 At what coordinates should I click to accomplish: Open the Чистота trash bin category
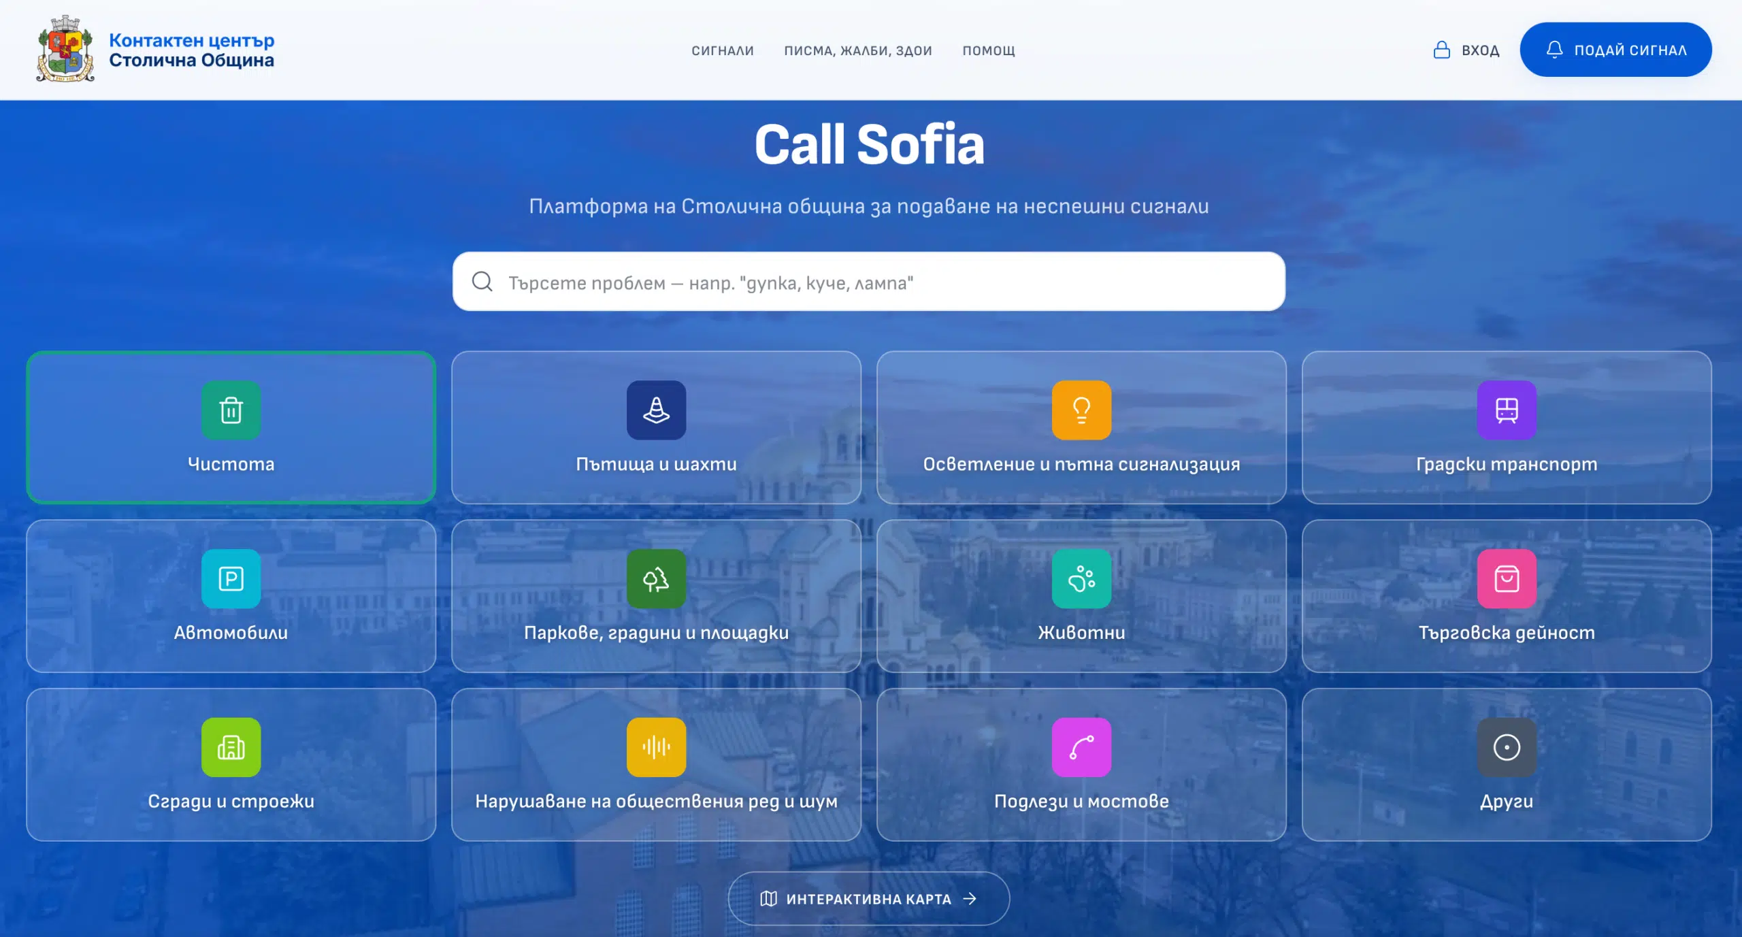(x=231, y=410)
